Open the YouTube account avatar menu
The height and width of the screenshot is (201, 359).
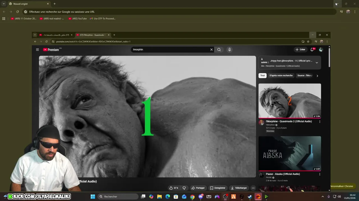321,50
